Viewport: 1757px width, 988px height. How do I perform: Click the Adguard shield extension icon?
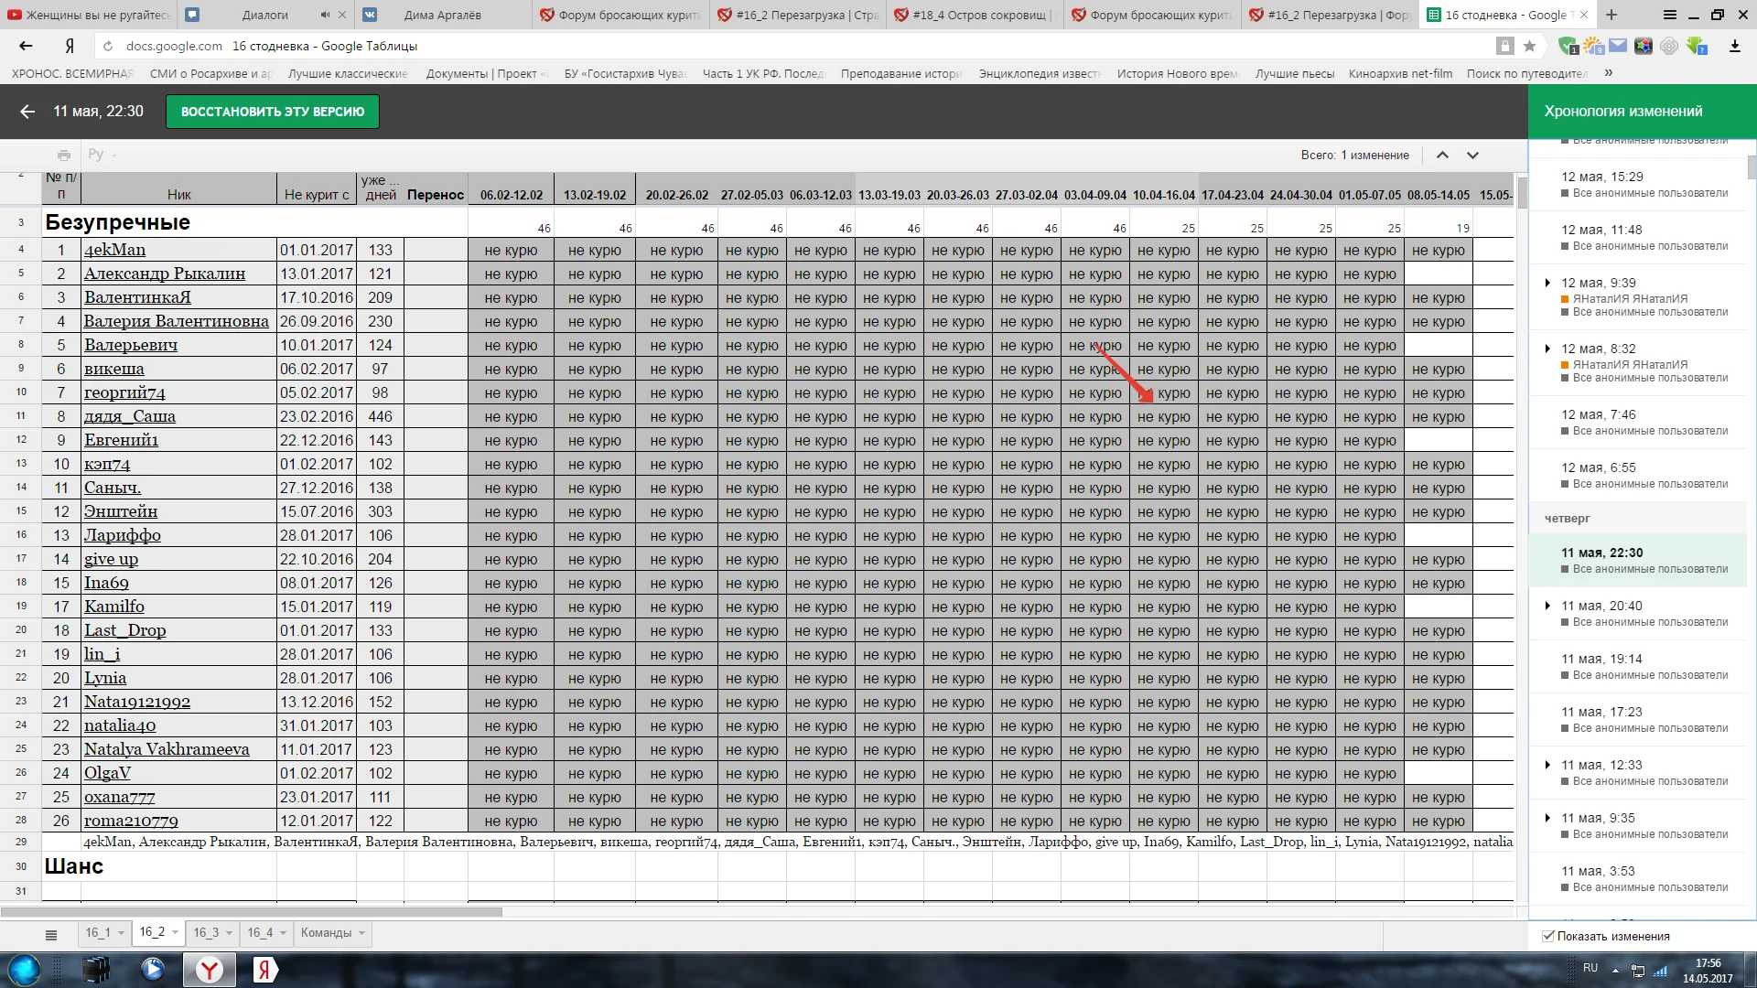click(x=1568, y=46)
